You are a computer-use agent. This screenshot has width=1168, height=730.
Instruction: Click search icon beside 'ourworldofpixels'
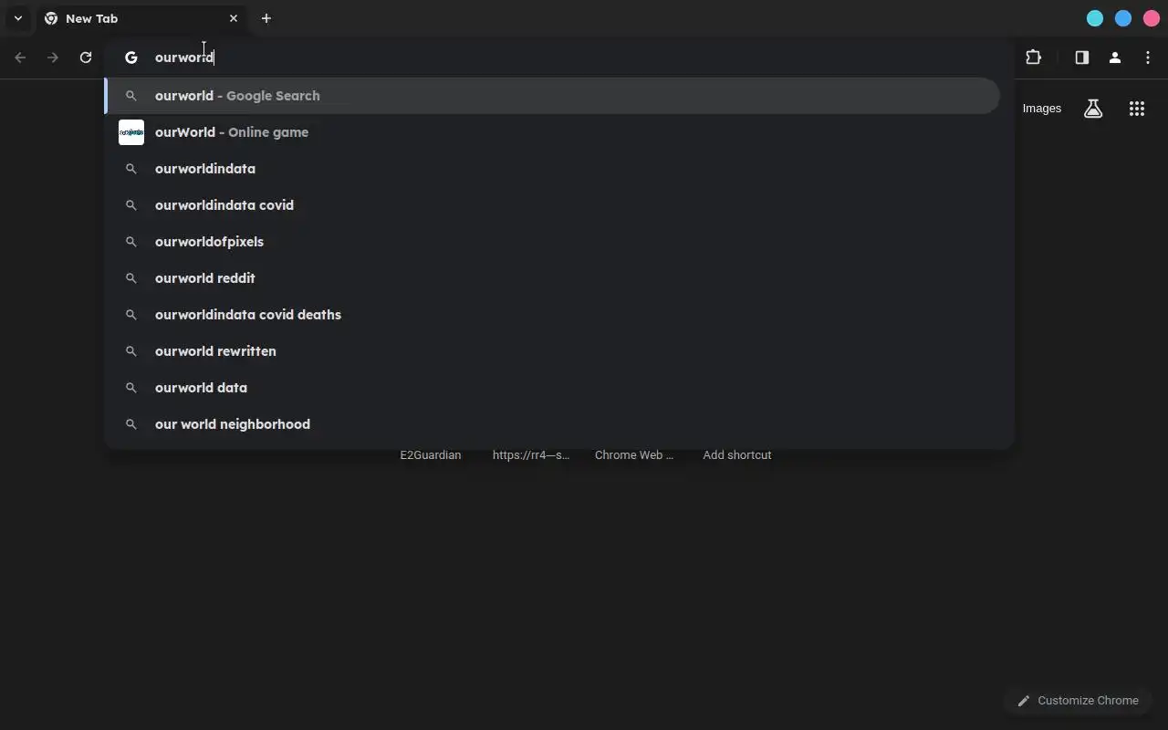tap(131, 242)
